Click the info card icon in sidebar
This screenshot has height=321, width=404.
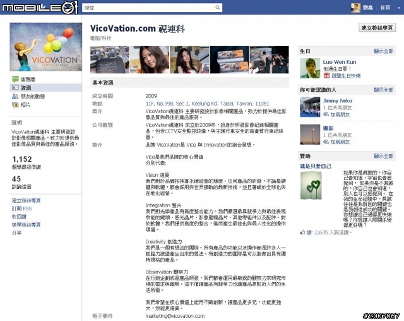coord(15,88)
